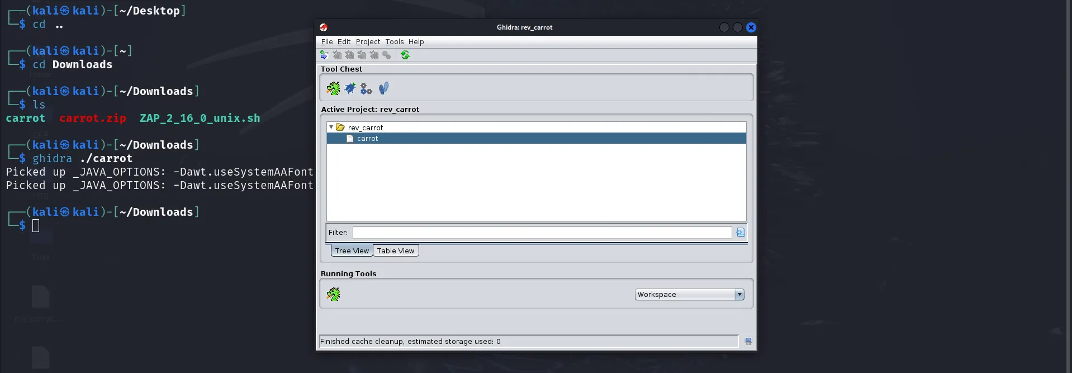
Task: Click the 'Finished cache cleanup' status text
Action: (410, 341)
